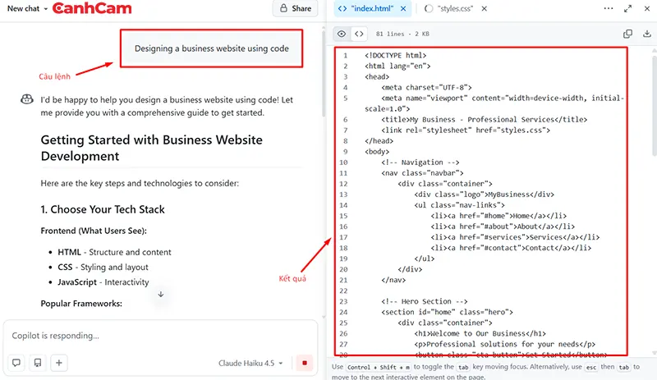Focus the Copilot message input field
The width and height of the screenshot is (657, 380).
pyautogui.click(x=160, y=336)
